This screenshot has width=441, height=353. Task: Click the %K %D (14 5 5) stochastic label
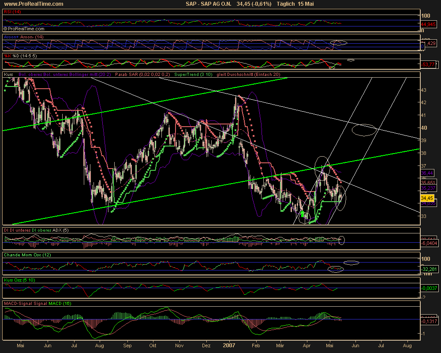point(20,56)
